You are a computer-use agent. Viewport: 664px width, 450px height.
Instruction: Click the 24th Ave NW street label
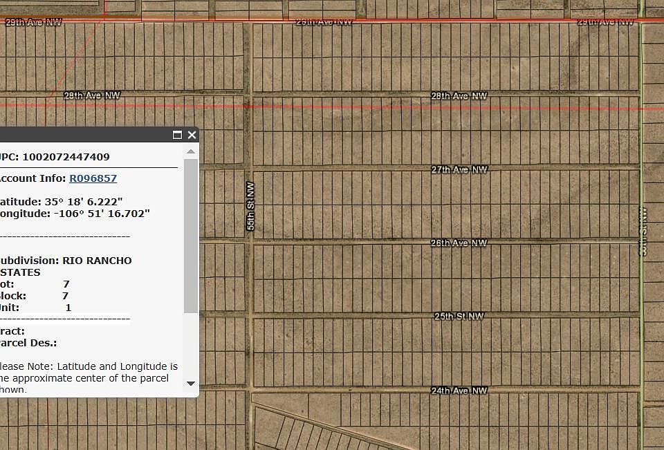click(459, 391)
